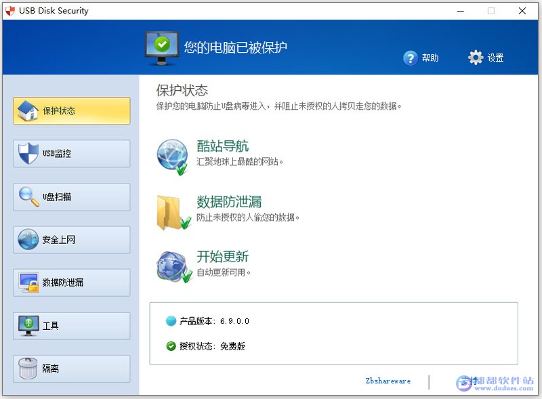Click the monitor icon for 工具

(x=28, y=326)
